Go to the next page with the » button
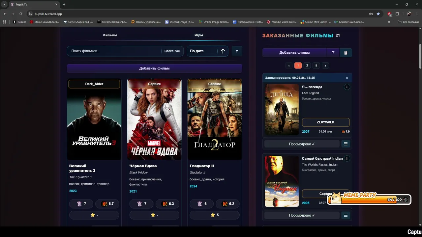The height and width of the screenshot is (237, 422). point(325,66)
